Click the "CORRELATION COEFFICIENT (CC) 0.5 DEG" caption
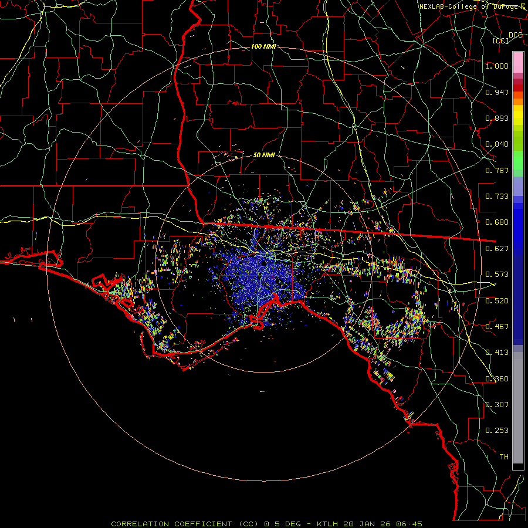The image size is (528, 528). click(206, 524)
